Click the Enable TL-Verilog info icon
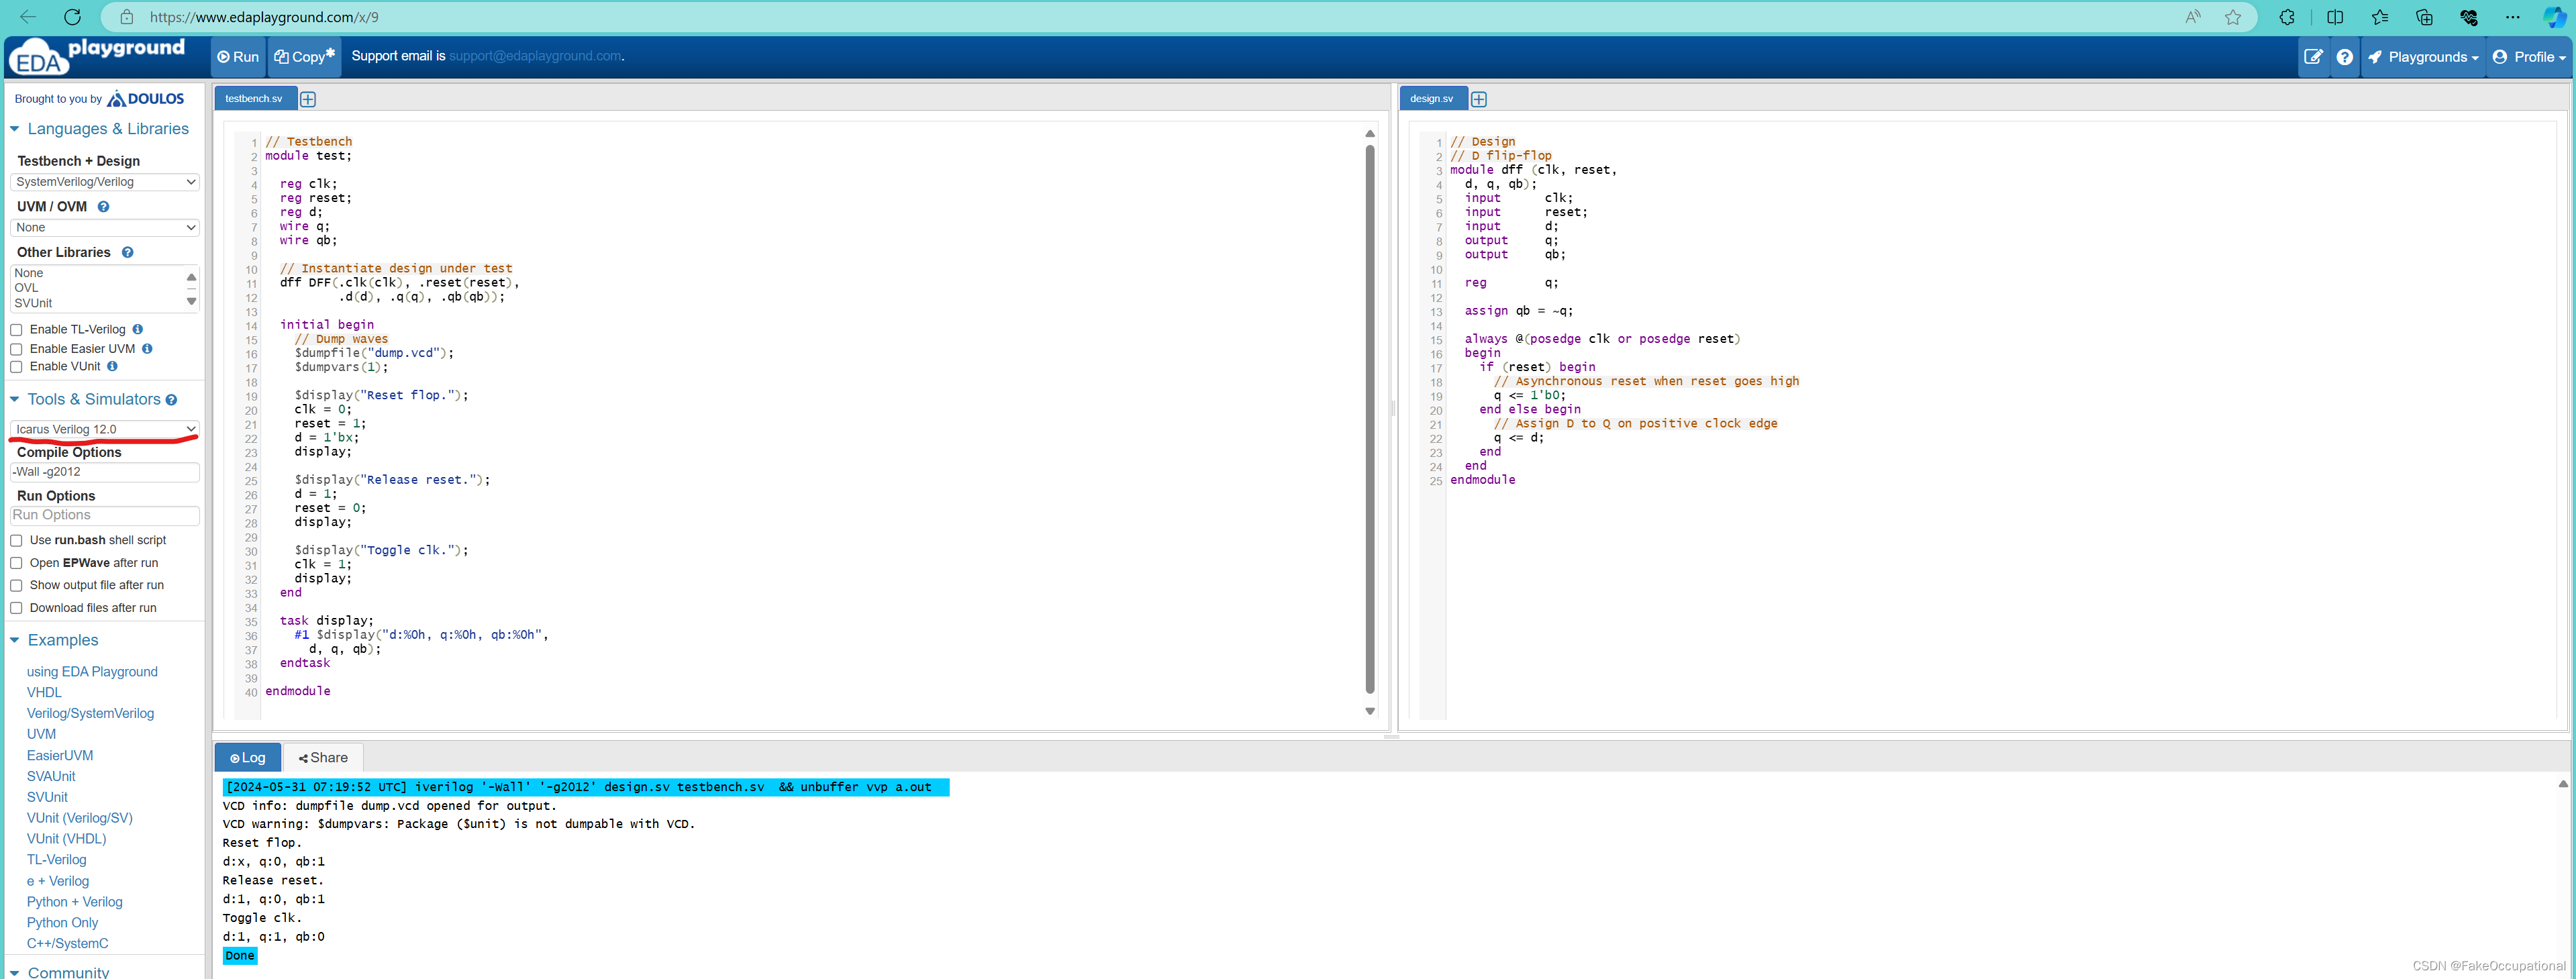2576x979 pixels. click(138, 329)
